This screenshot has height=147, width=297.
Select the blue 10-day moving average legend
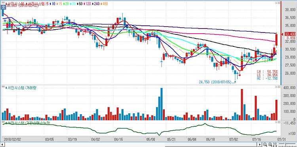point(52,4)
